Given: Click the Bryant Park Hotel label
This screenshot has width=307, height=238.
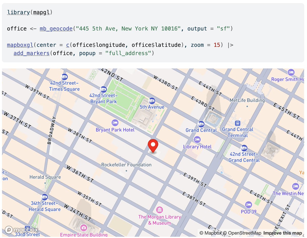Looking at the screenshot, I should (115, 130).
